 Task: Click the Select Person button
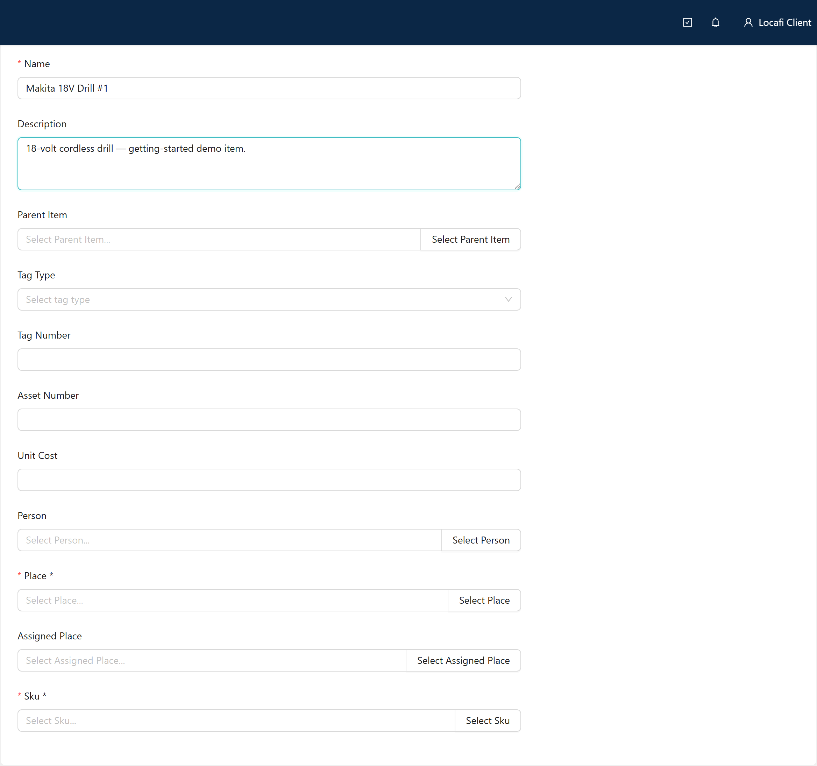(481, 540)
